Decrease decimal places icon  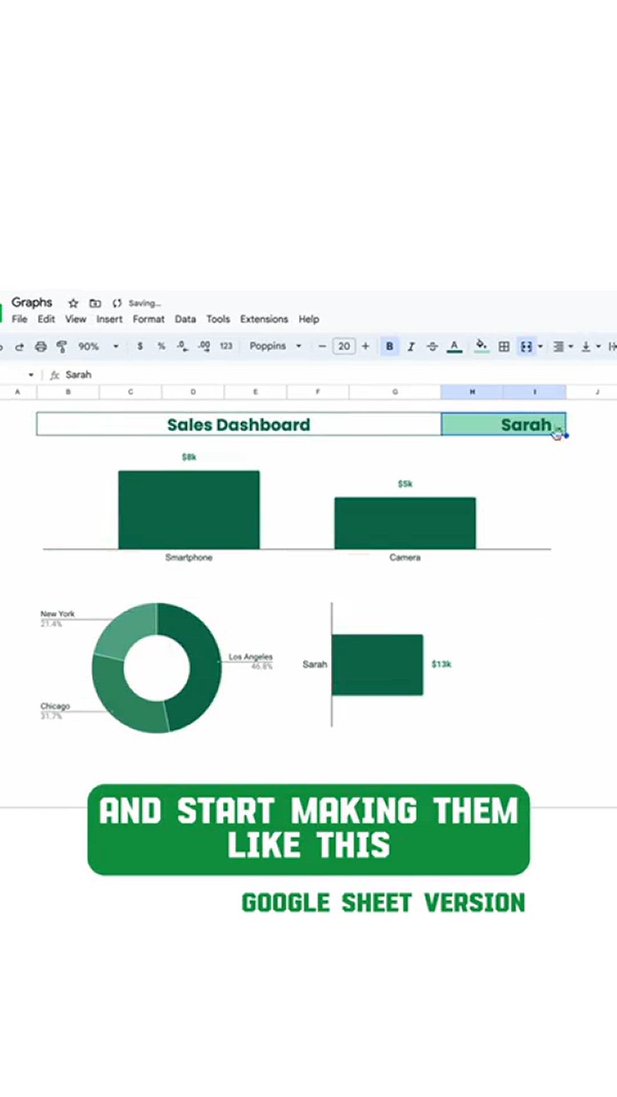click(x=182, y=346)
